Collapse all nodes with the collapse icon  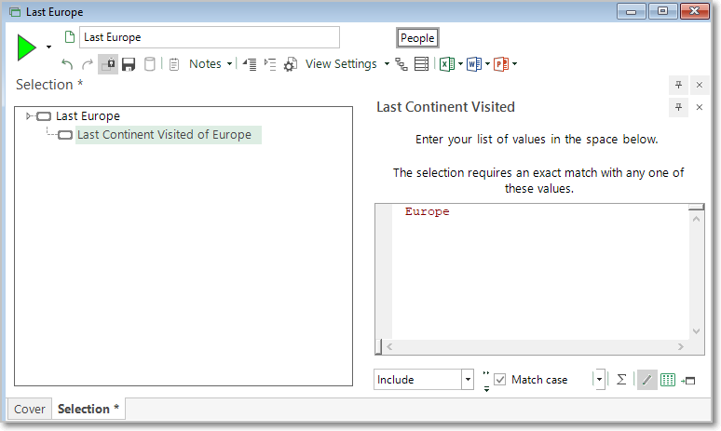point(250,64)
